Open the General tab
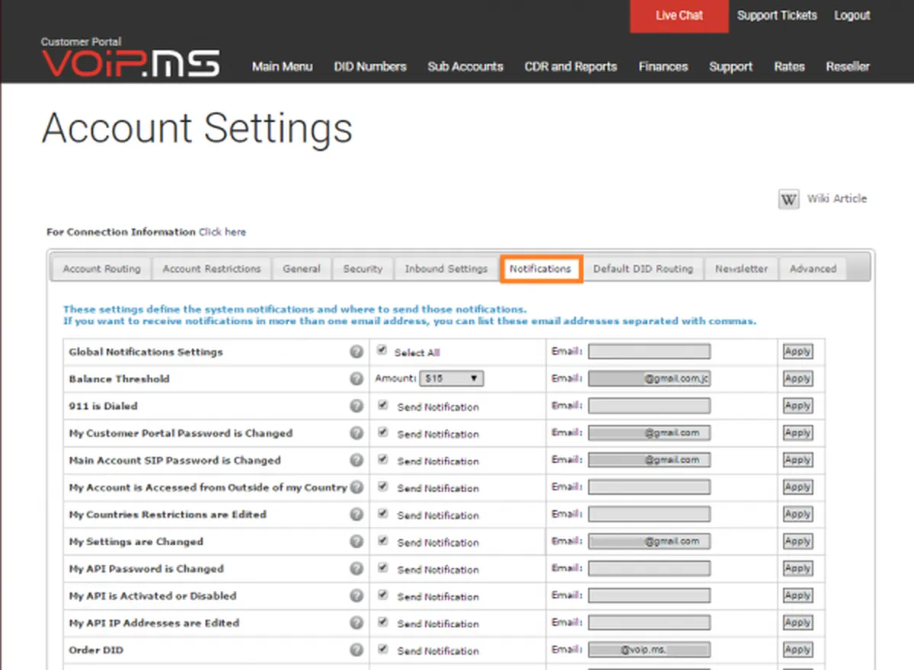Viewport: 914px width, 670px height. click(302, 269)
